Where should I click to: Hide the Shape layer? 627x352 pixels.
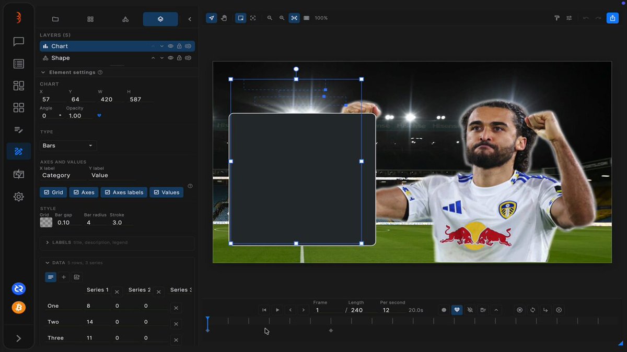click(170, 58)
